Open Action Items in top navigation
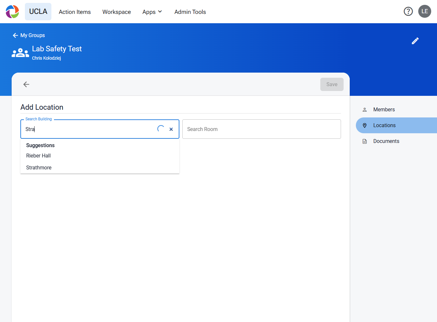Image resolution: width=437 pixels, height=322 pixels. pos(75,12)
